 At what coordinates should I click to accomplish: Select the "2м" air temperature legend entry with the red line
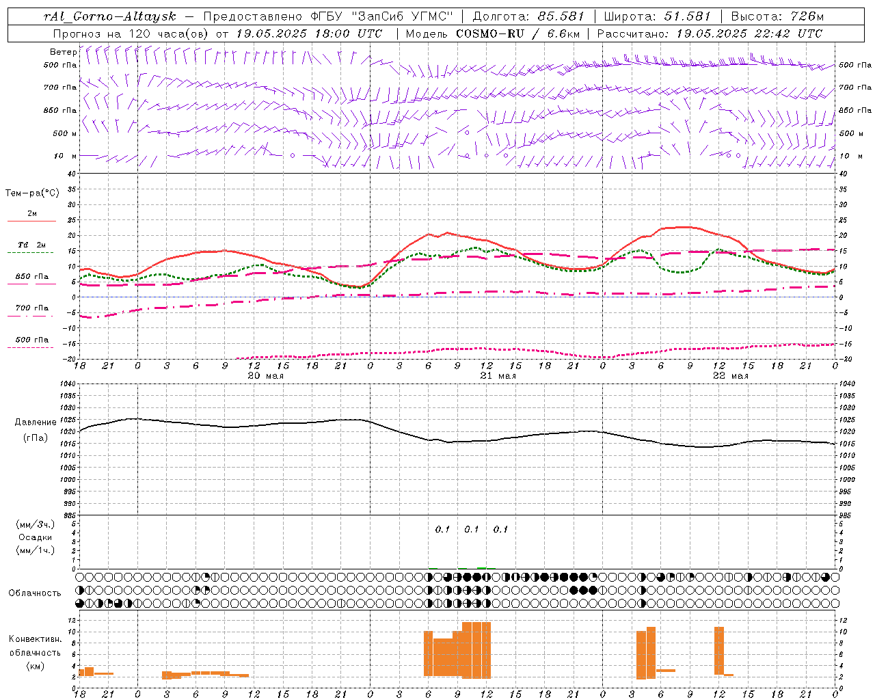pos(32,214)
